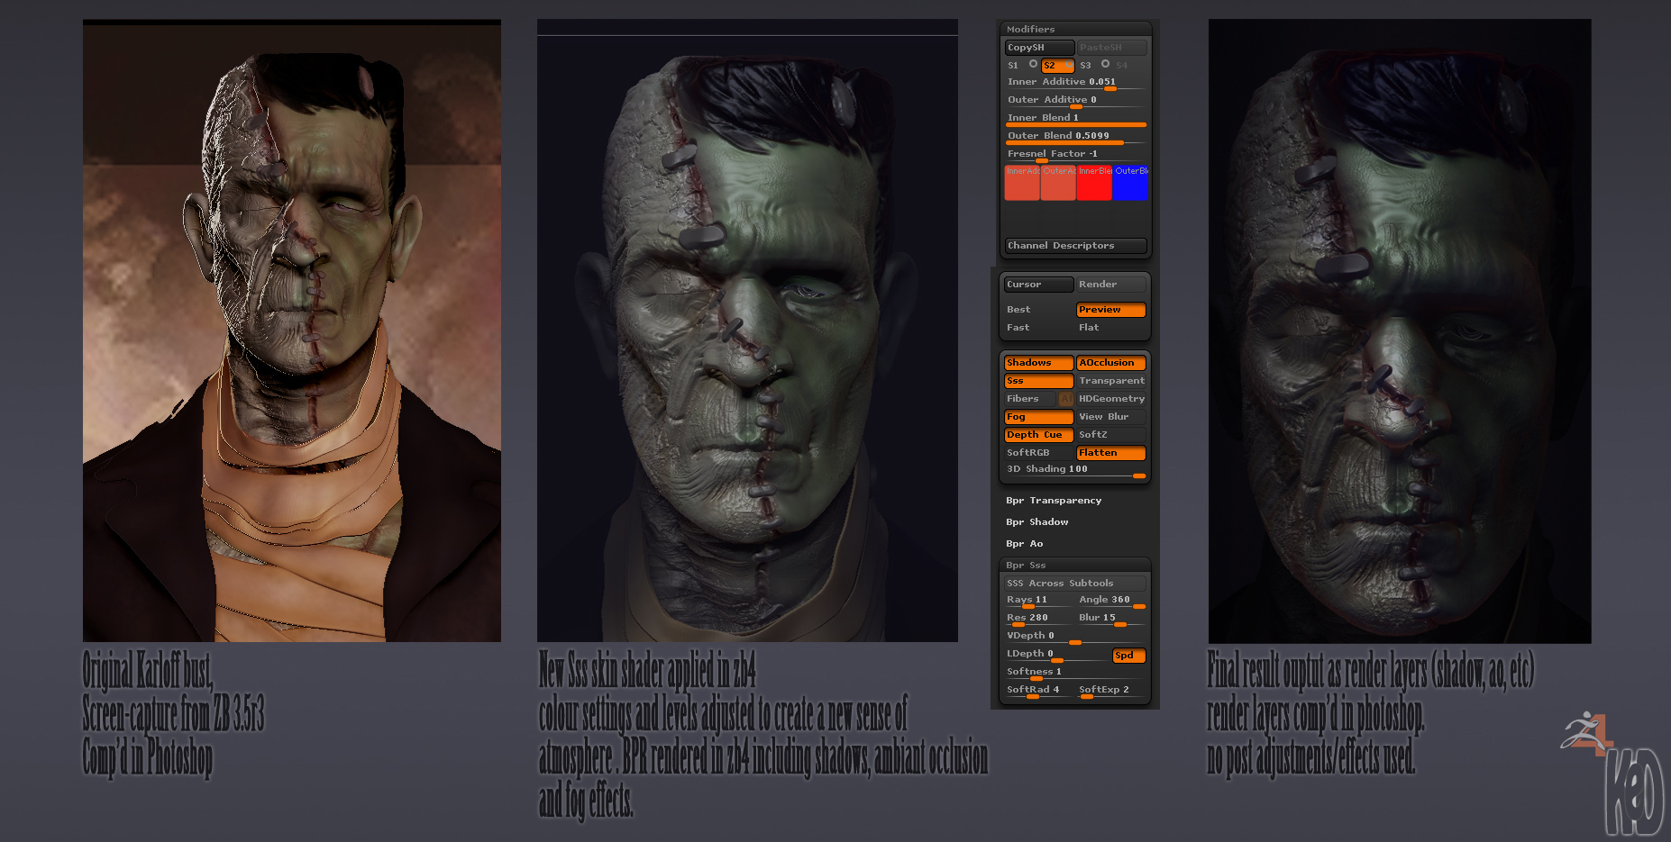
Task: Select Flat render mode
Action: pos(1111,328)
